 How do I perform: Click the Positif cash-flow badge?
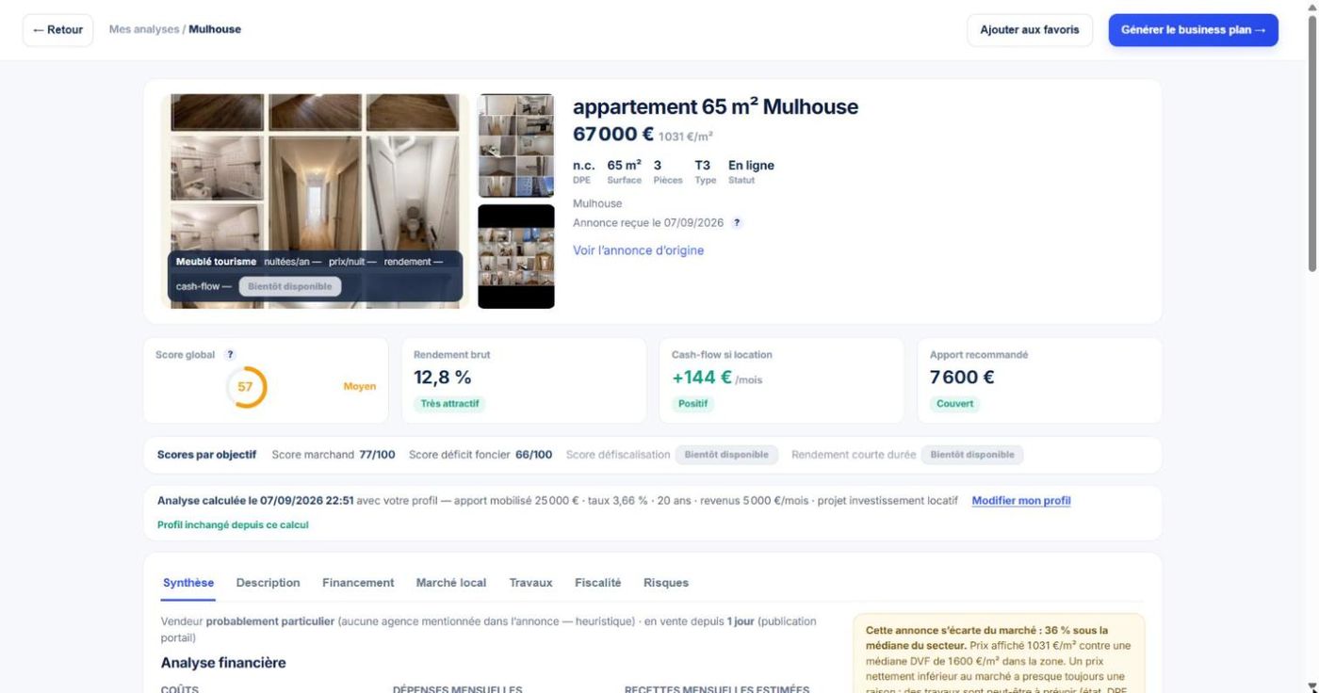point(692,404)
